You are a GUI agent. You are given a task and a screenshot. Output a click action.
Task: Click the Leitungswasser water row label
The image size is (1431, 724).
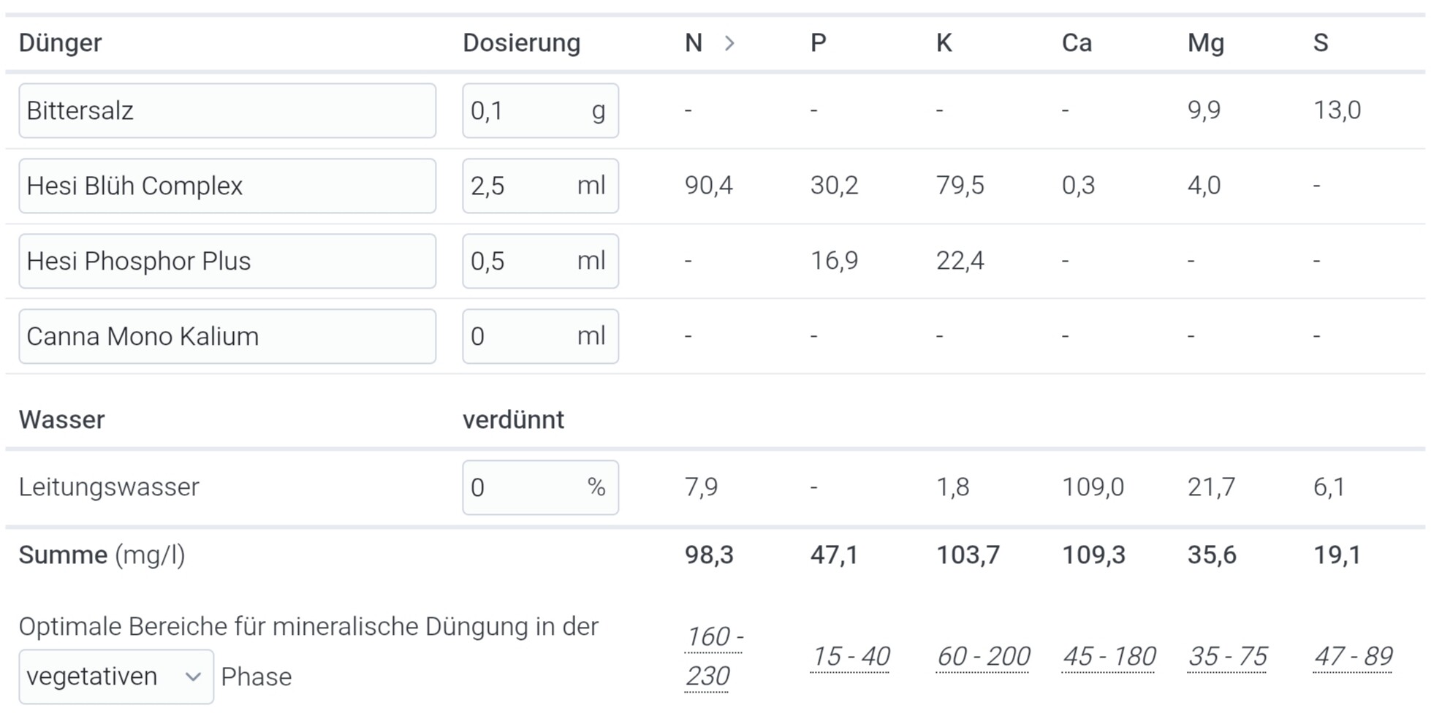click(x=109, y=487)
